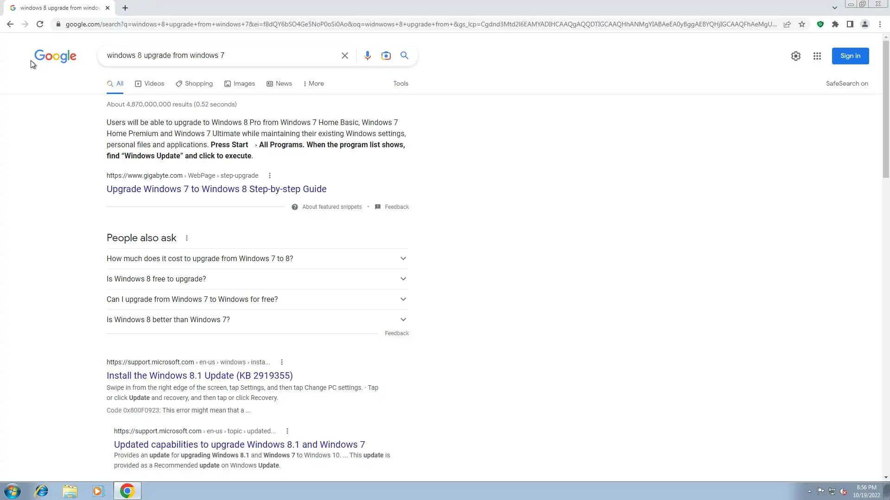Toggle the Chrome side panel
Image resolution: width=890 pixels, height=500 pixels.
[850, 24]
